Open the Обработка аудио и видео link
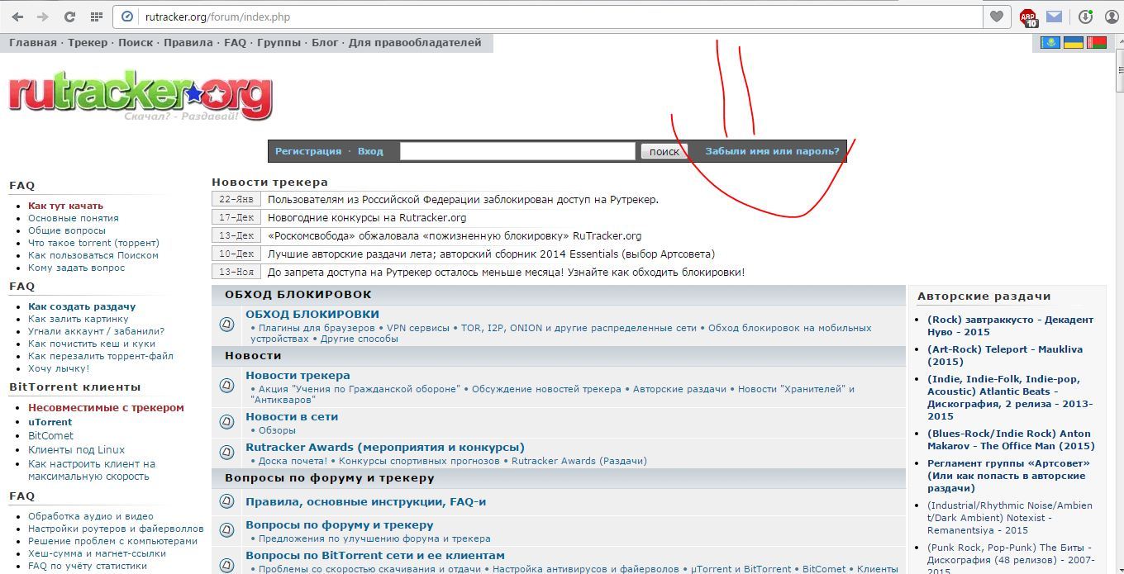Screen dimensions: 1124x574 pyautogui.click(x=91, y=516)
